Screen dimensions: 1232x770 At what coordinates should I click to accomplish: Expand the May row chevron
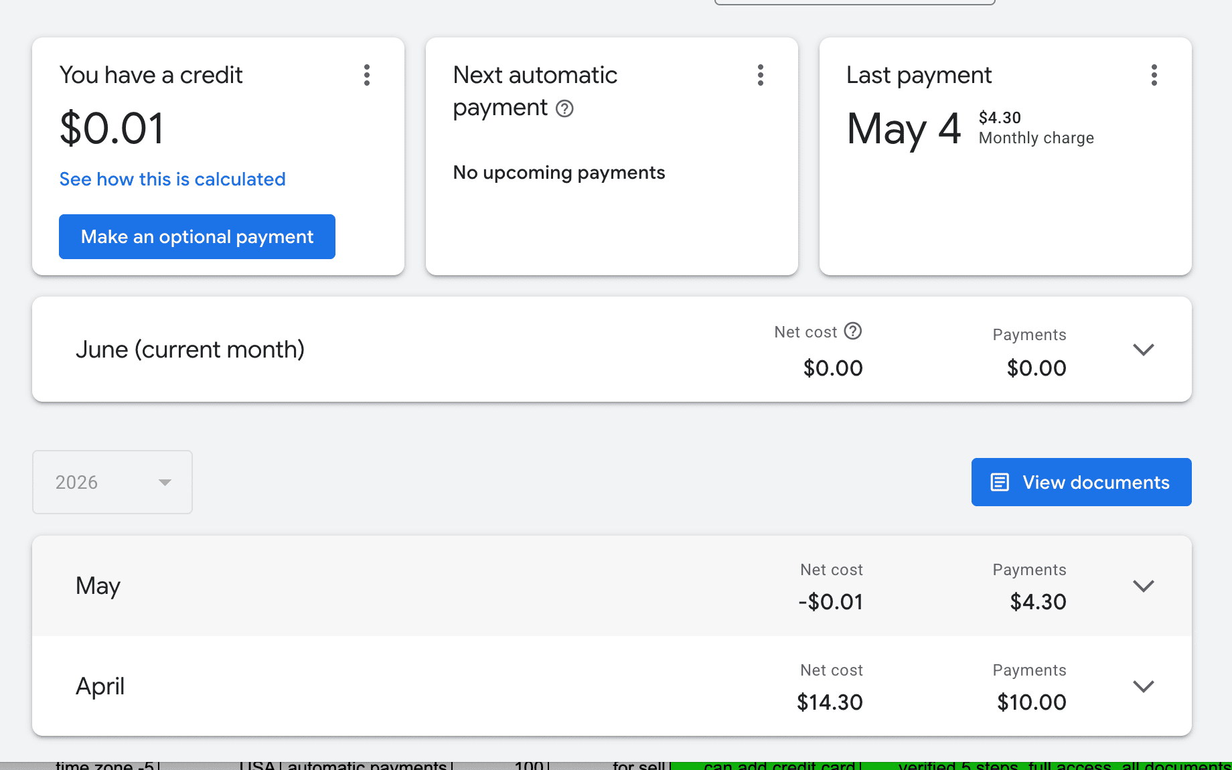click(1144, 586)
